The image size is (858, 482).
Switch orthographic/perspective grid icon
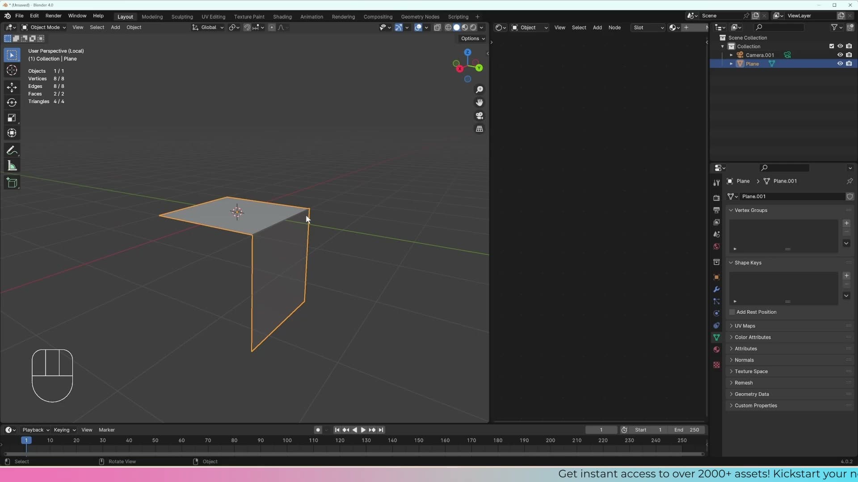pyautogui.click(x=479, y=129)
